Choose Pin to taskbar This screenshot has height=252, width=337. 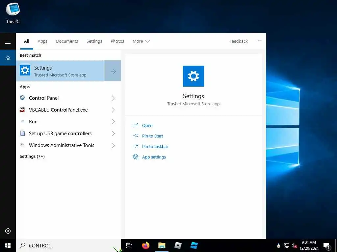[155, 147]
